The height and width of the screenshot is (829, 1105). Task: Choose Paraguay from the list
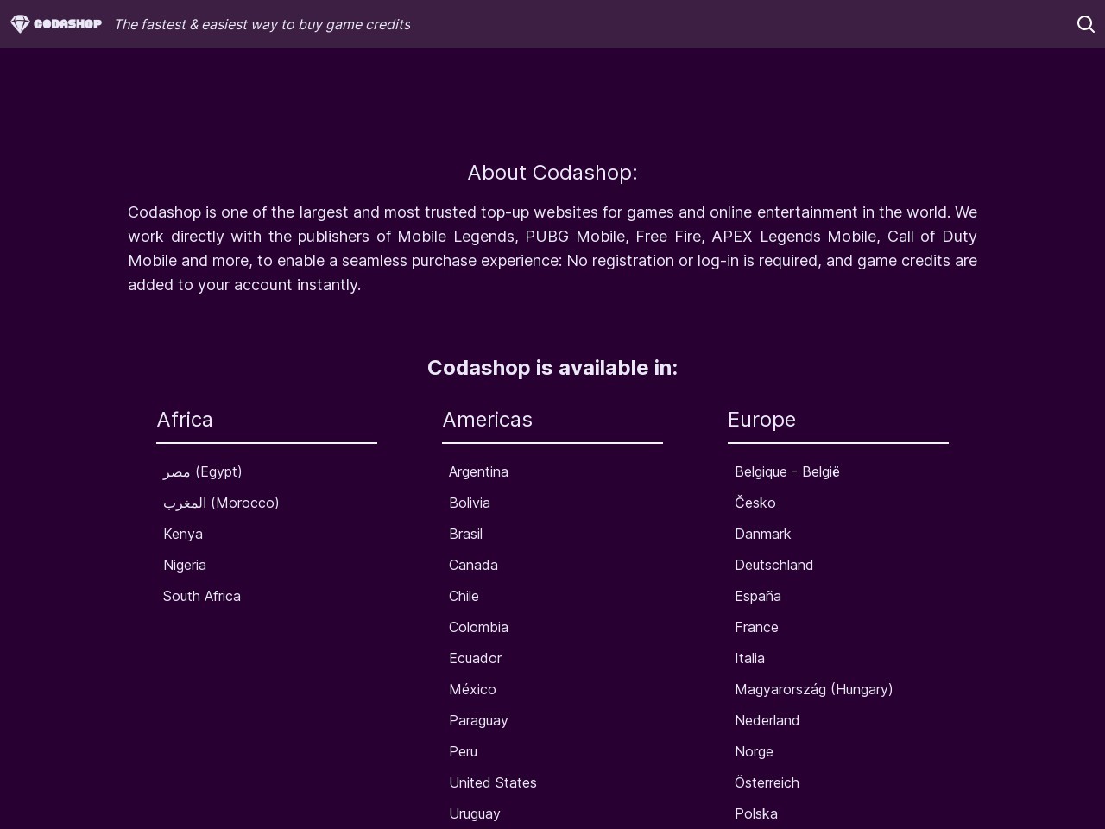478,720
